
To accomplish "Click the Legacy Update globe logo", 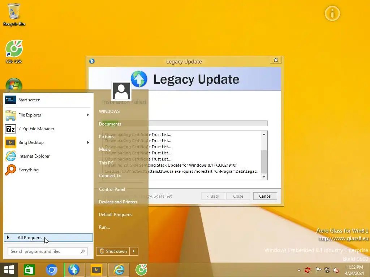I will click(x=139, y=79).
